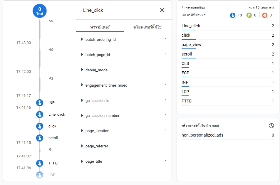
Task: Select CLS in the top events list
Action: (x=185, y=63)
